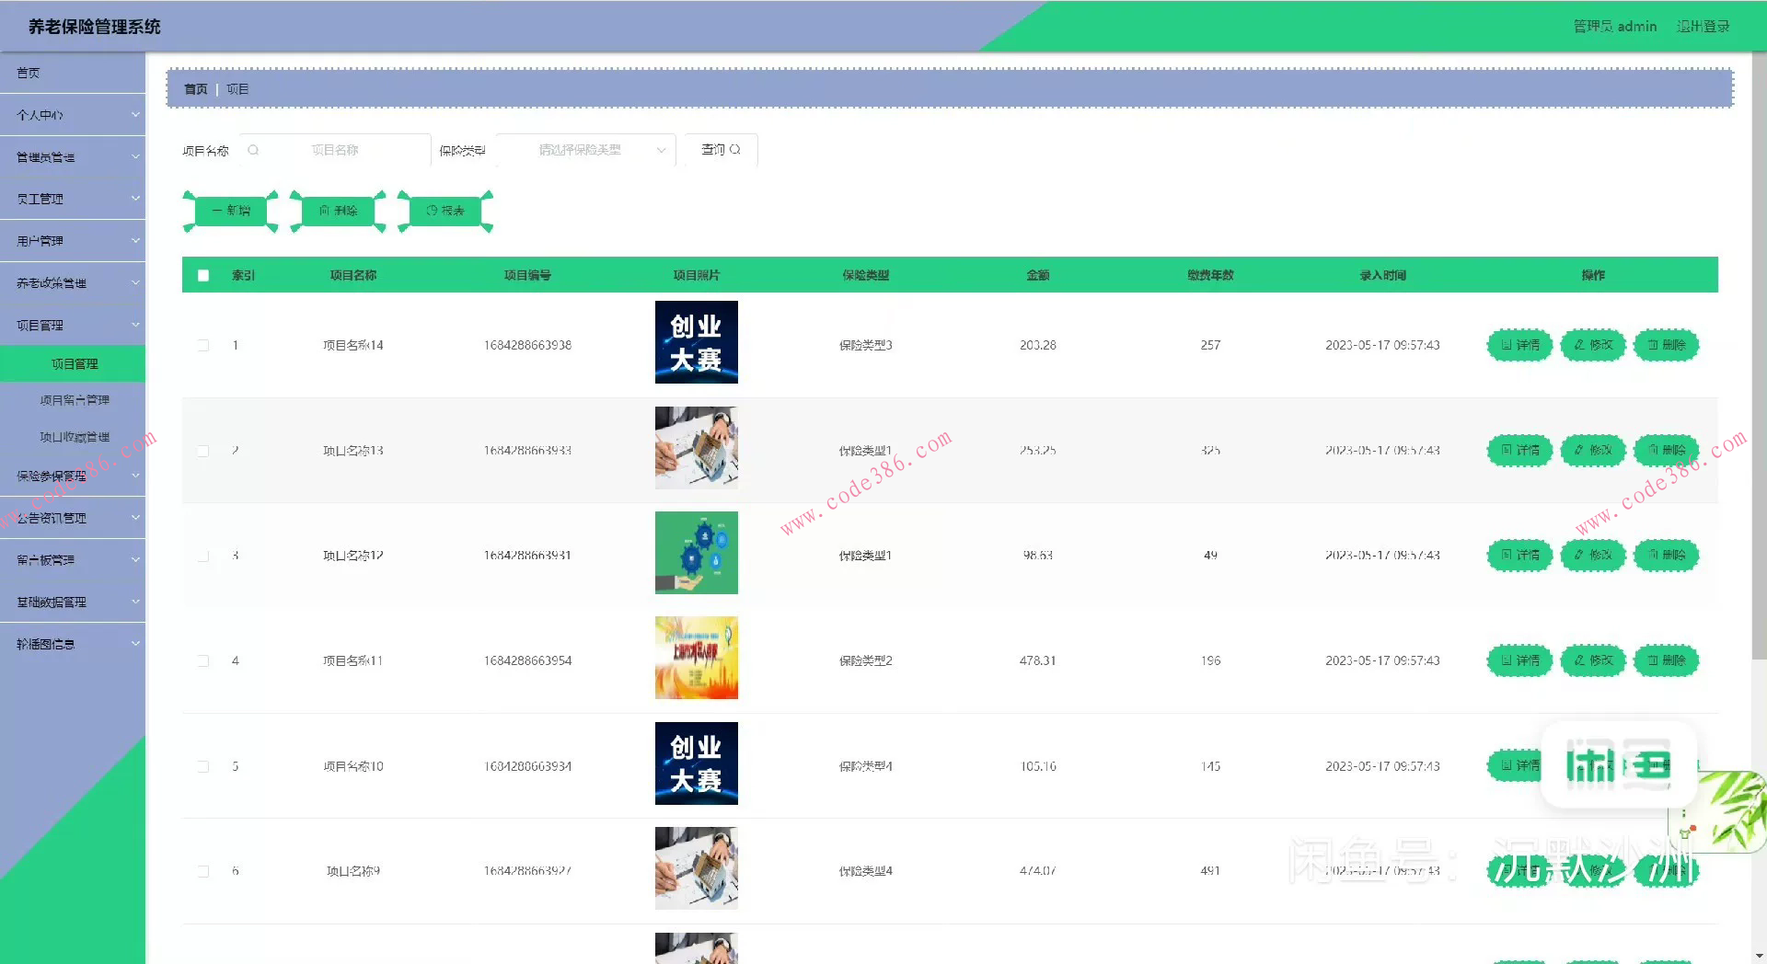1767x964 pixels.
Task: Open the 项目留言管理 submenu item
Action: click(x=74, y=400)
